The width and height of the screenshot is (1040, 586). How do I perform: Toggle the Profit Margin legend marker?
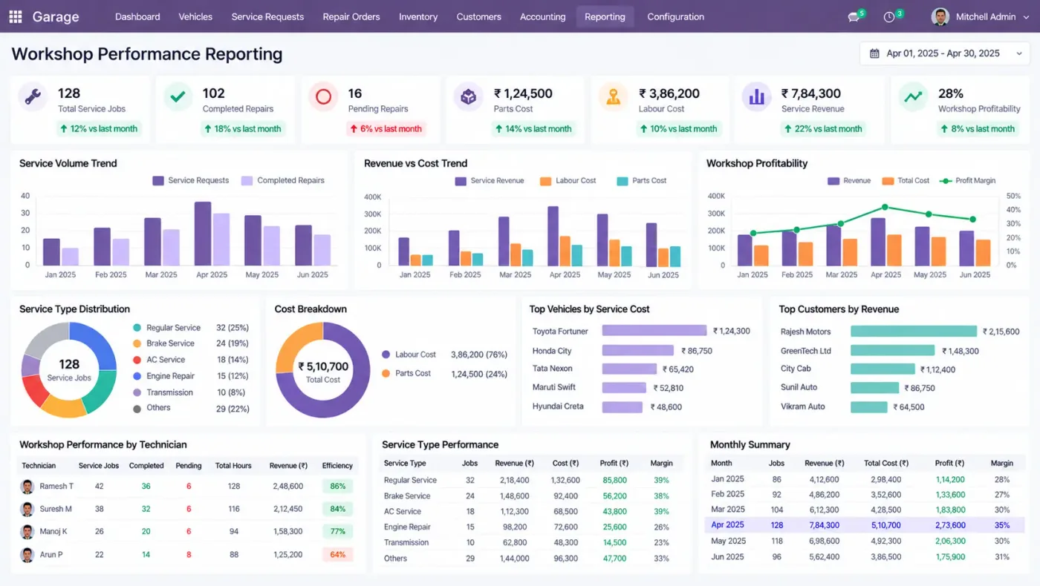coord(945,181)
